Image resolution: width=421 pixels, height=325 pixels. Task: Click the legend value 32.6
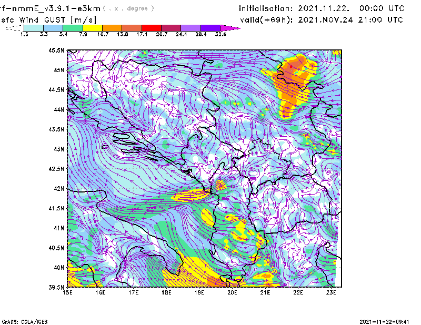pos(220,34)
